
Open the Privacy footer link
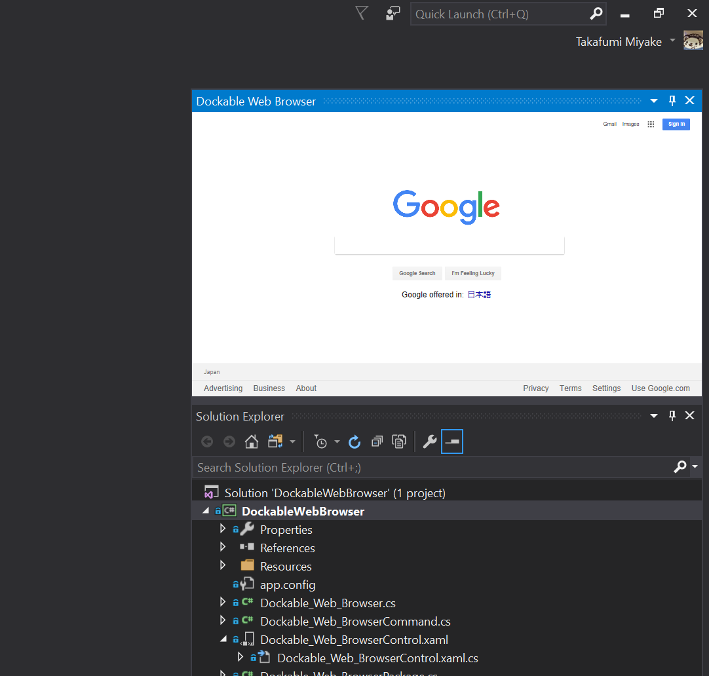(536, 388)
